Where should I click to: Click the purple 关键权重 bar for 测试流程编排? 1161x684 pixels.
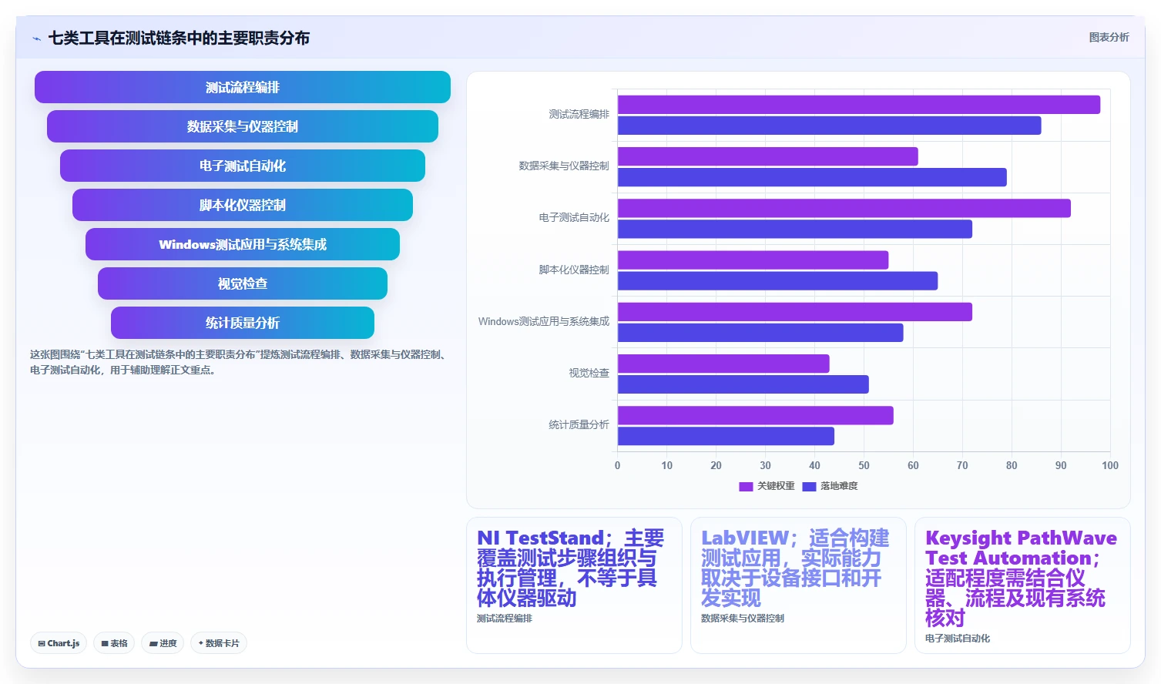859,105
